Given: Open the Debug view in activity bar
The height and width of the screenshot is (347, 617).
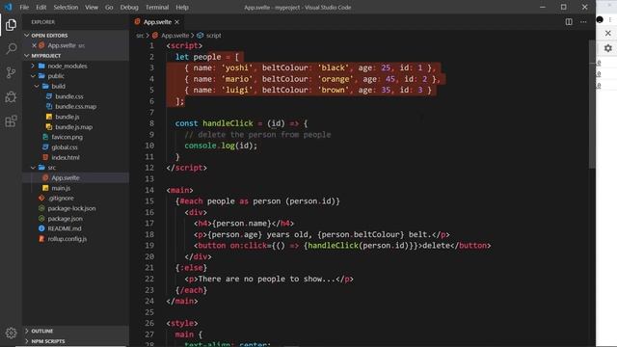Looking at the screenshot, I should pos(11,96).
